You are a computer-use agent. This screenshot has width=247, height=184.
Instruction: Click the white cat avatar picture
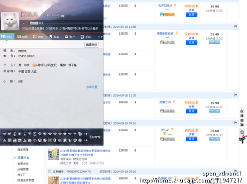tap(10, 21)
